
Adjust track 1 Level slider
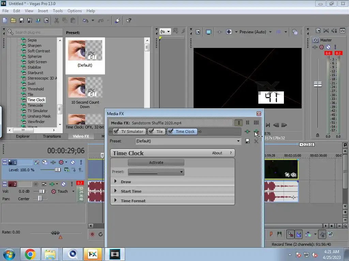click(57, 170)
